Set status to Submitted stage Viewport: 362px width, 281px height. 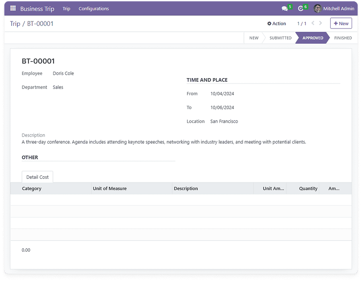(280, 38)
